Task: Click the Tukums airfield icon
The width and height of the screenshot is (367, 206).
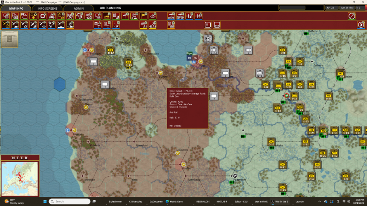Action: click(160, 73)
